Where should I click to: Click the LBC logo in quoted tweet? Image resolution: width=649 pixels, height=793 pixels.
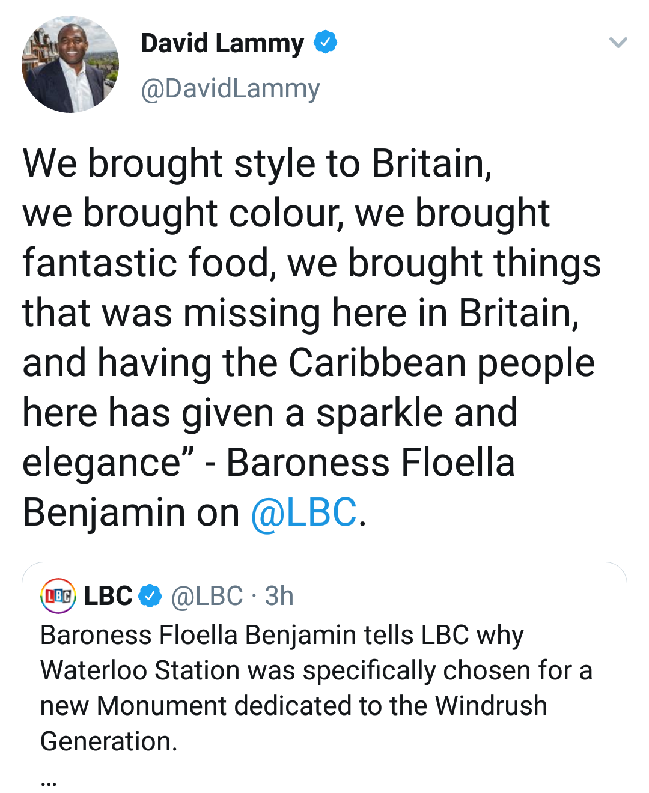[58, 596]
